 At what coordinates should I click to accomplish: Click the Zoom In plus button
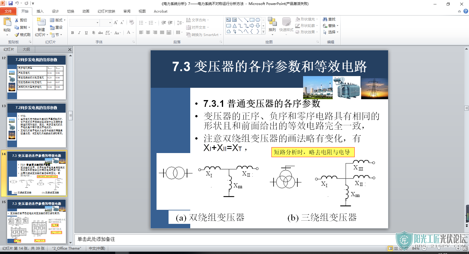click(458, 248)
